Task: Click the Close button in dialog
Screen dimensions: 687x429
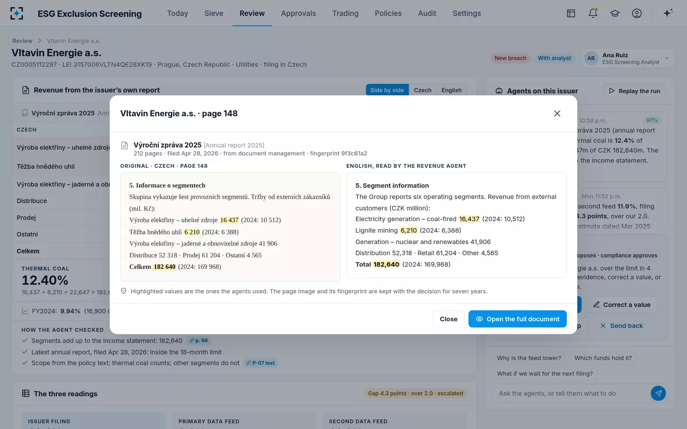Action: pyautogui.click(x=448, y=319)
